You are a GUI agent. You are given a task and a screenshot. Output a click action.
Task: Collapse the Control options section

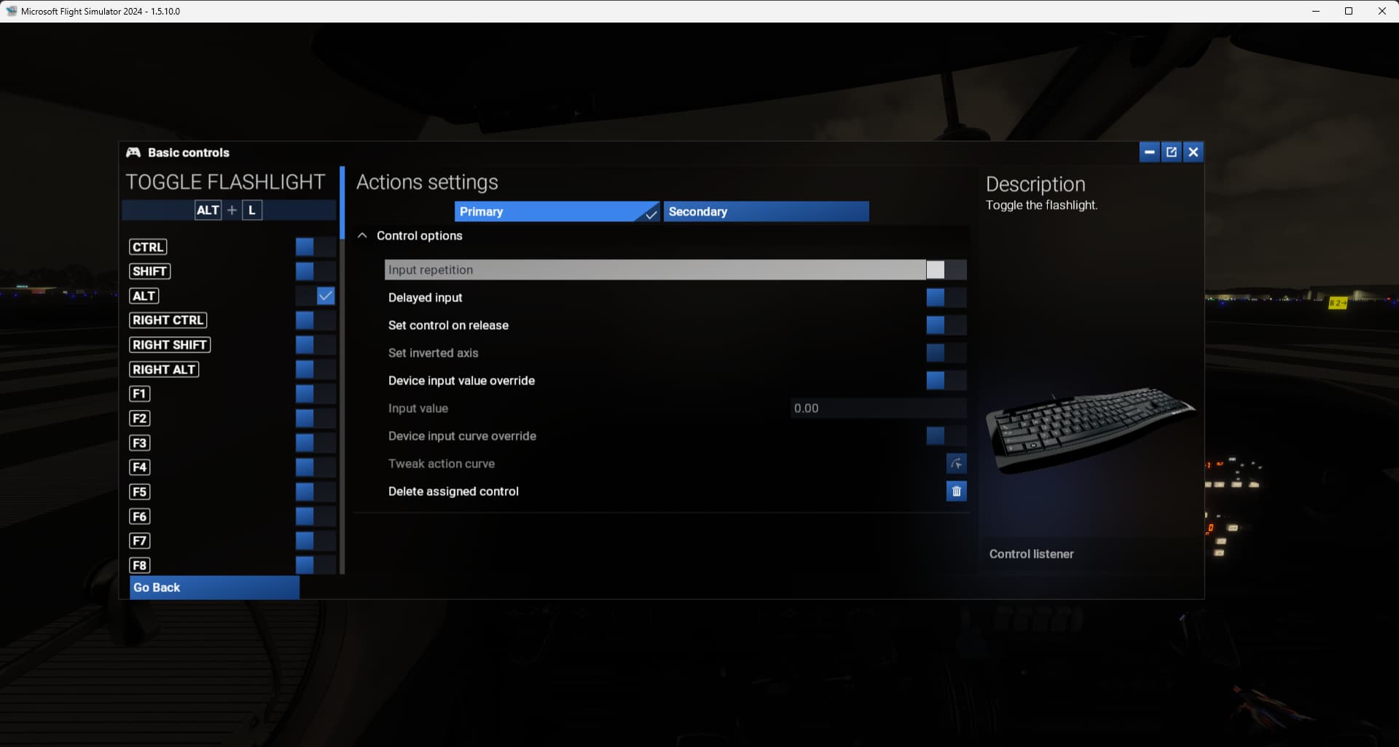pos(362,236)
